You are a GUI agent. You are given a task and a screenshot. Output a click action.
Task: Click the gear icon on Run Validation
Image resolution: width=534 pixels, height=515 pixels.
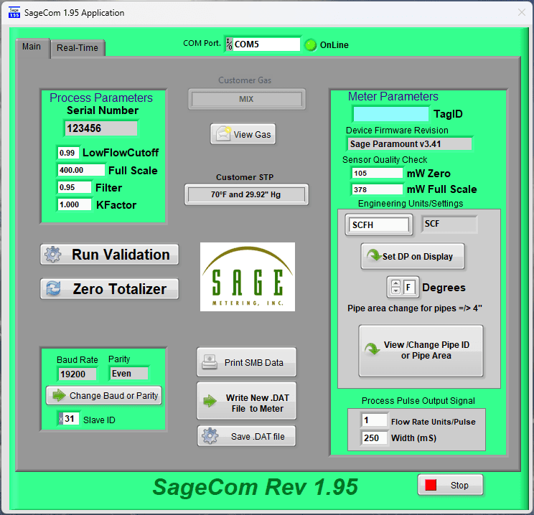(53, 254)
